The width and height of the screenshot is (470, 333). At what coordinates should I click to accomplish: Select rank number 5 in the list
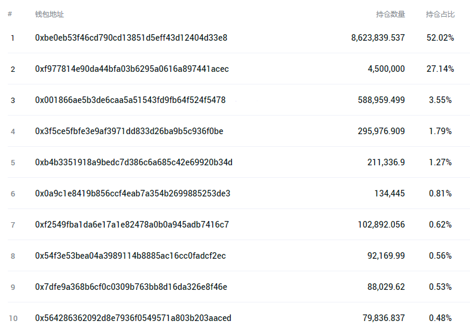point(13,163)
